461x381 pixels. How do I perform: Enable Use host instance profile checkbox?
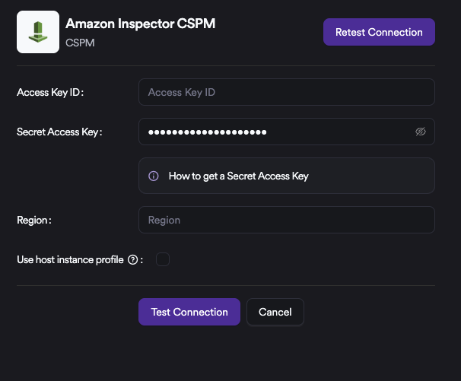(x=163, y=259)
